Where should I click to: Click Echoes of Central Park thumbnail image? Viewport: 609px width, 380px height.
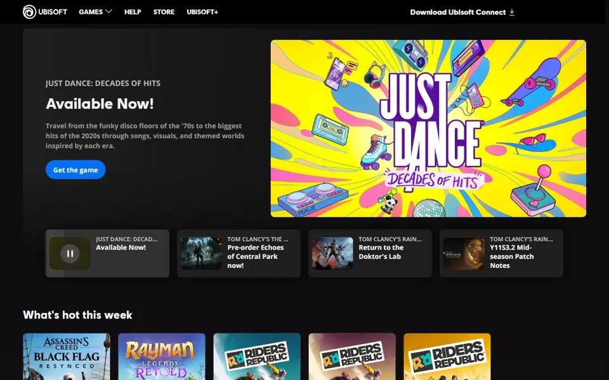[201, 253]
